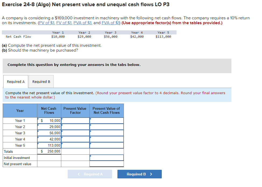Screen dimensions: 262x187
Task: Click the Initial investment amount cell
Action: coord(106,158)
